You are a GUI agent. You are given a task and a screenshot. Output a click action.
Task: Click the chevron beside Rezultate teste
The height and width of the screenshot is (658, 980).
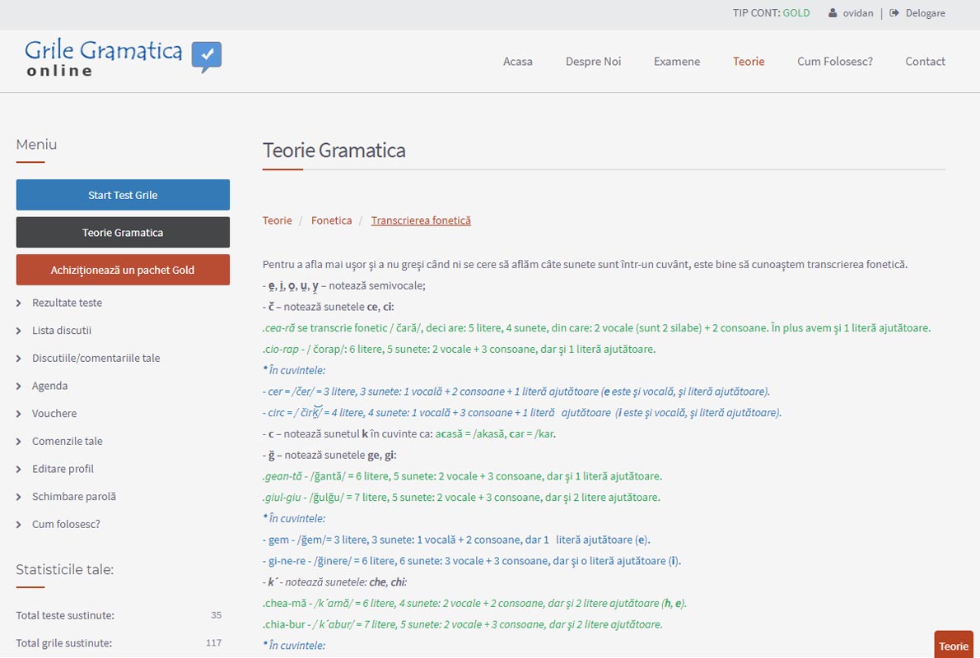pyautogui.click(x=19, y=304)
